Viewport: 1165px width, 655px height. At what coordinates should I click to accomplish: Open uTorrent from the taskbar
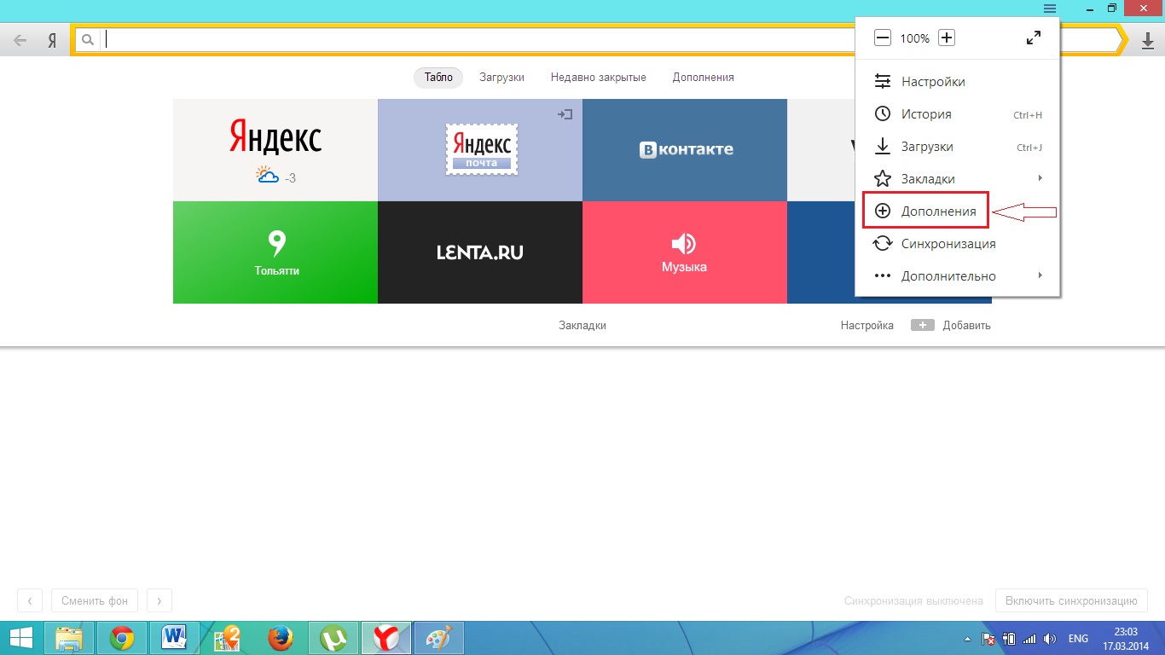pyautogui.click(x=332, y=638)
